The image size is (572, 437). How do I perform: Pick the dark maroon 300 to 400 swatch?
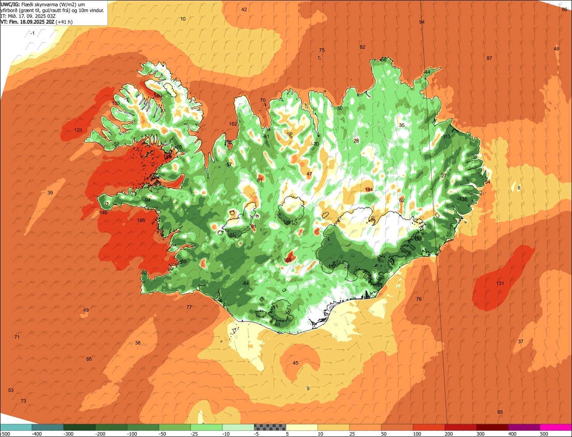coord(492,427)
